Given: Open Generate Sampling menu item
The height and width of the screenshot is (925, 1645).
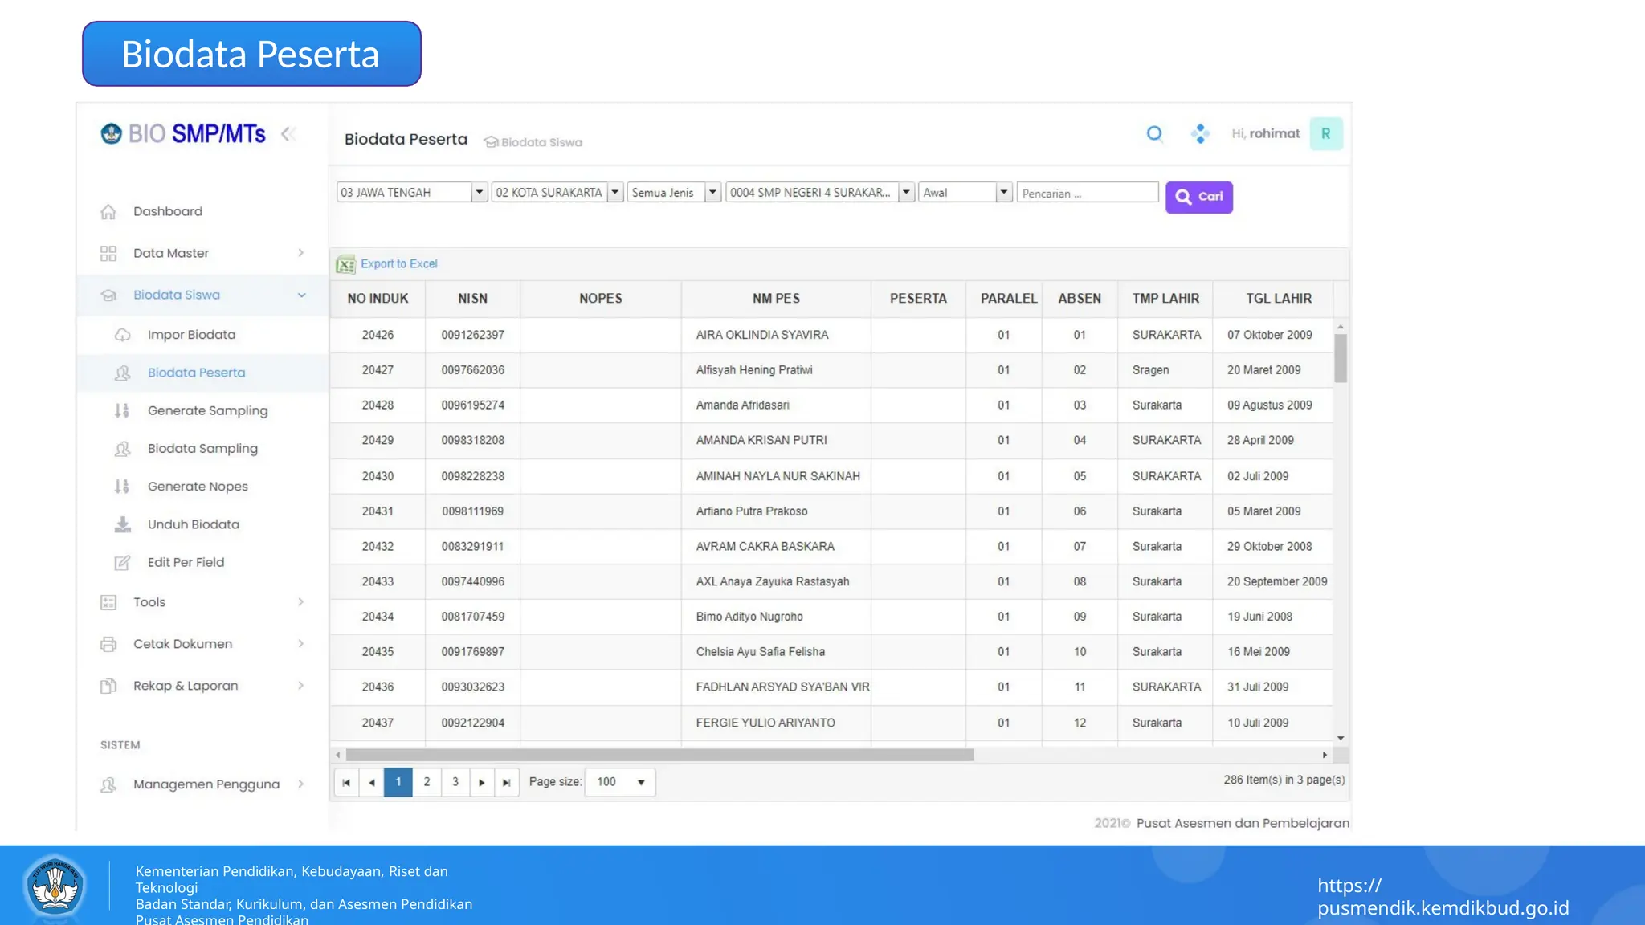Looking at the screenshot, I should [x=207, y=410].
